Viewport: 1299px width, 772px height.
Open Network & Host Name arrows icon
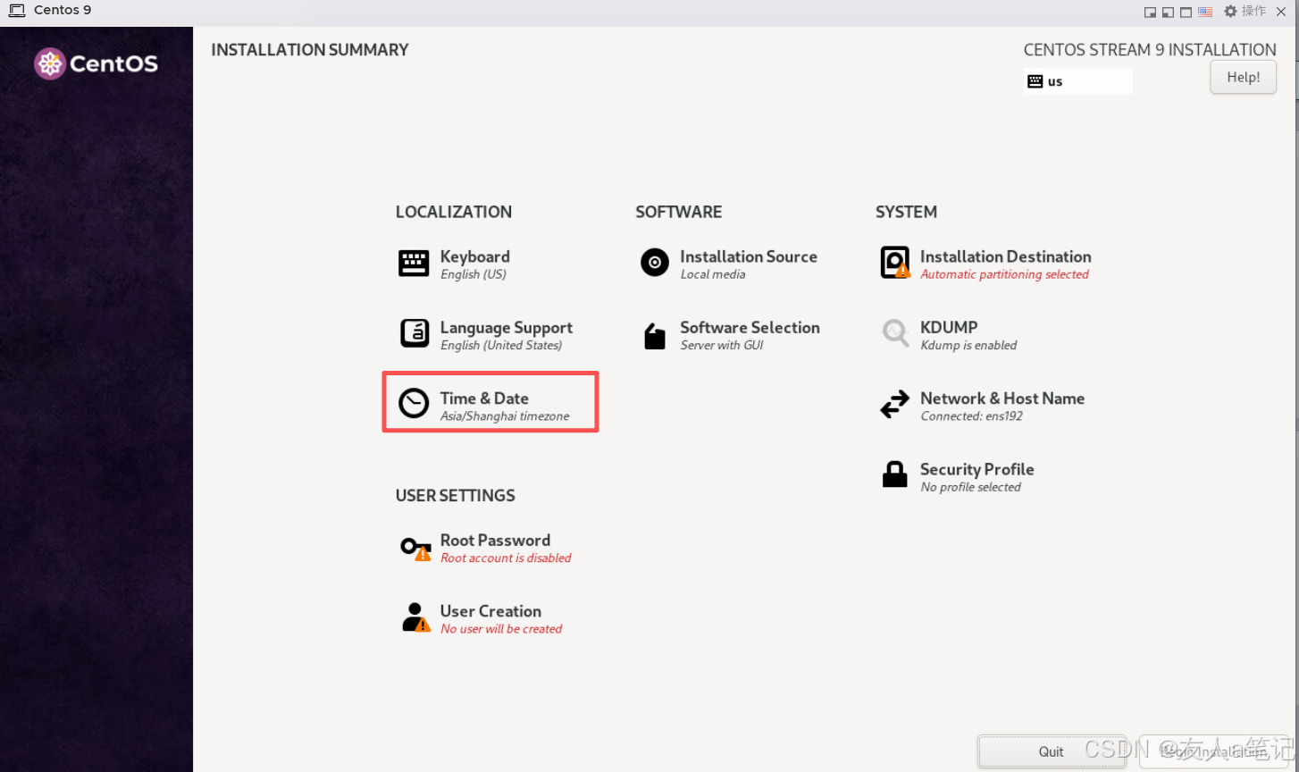click(894, 405)
